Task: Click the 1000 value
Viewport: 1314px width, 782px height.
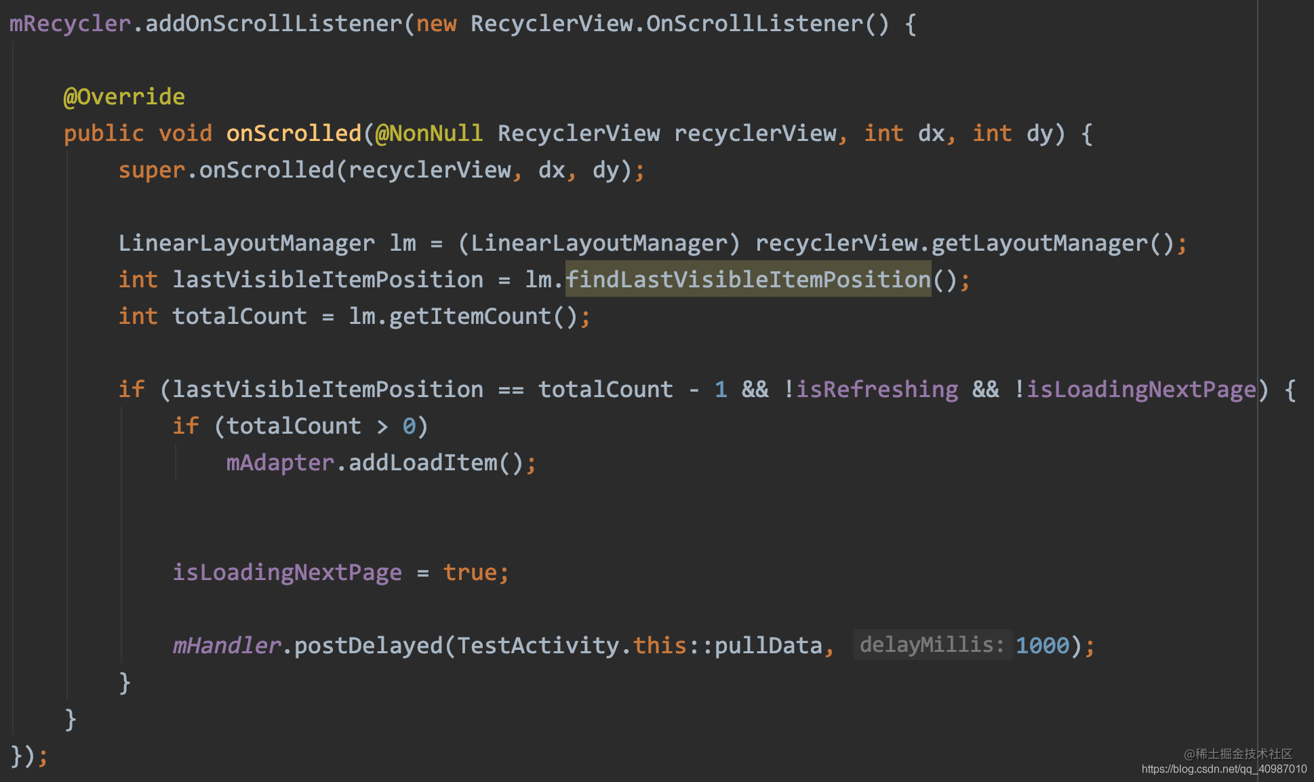Action: pos(1042,646)
